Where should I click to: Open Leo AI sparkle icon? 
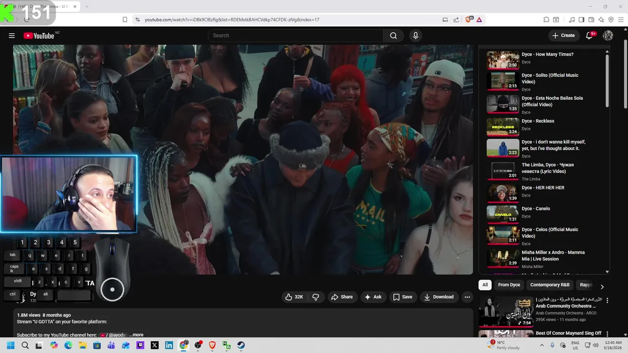[x=601, y=20]
